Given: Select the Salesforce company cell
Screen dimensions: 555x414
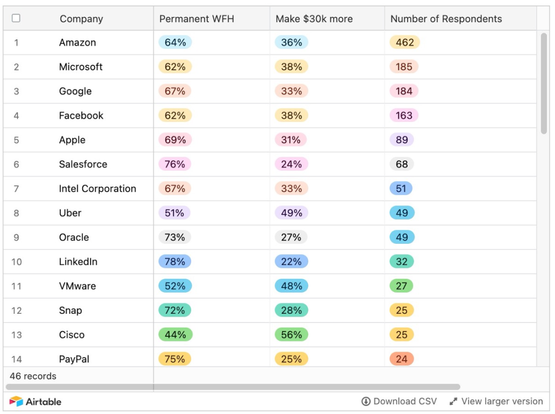Looking at the screenshot, I should point(83,165).
